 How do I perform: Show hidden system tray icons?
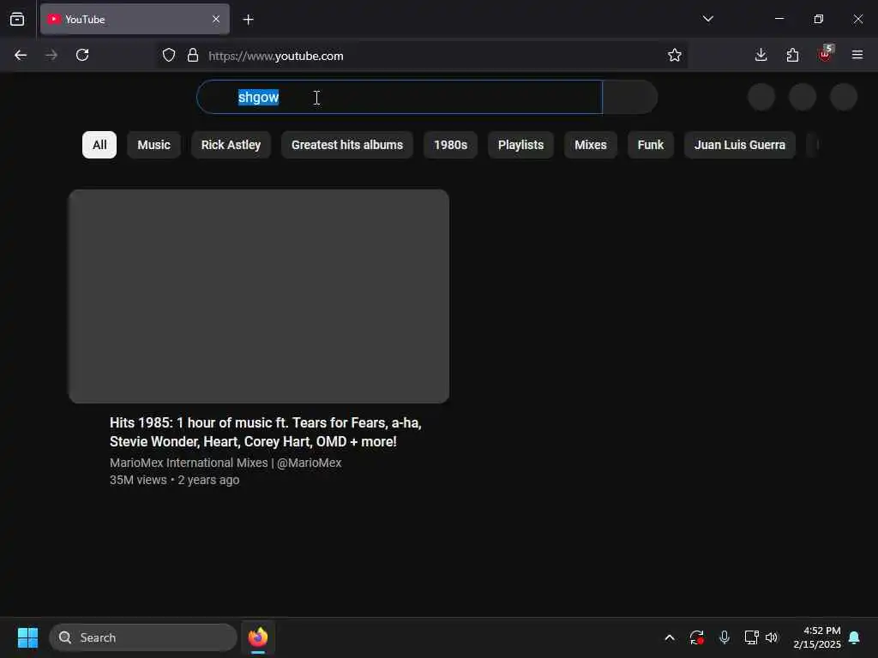669,637
